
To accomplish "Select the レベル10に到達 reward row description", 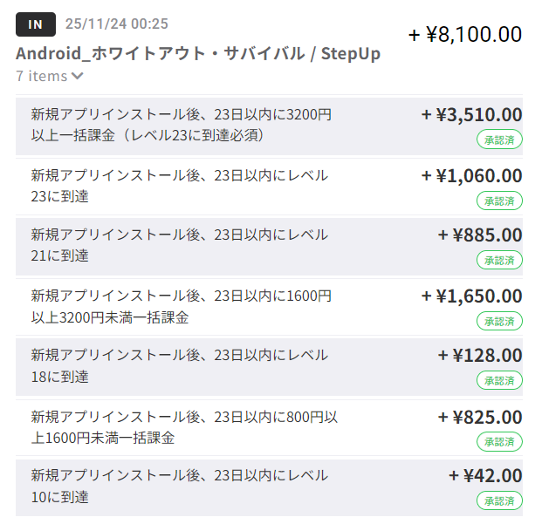I will click(180, 486).
